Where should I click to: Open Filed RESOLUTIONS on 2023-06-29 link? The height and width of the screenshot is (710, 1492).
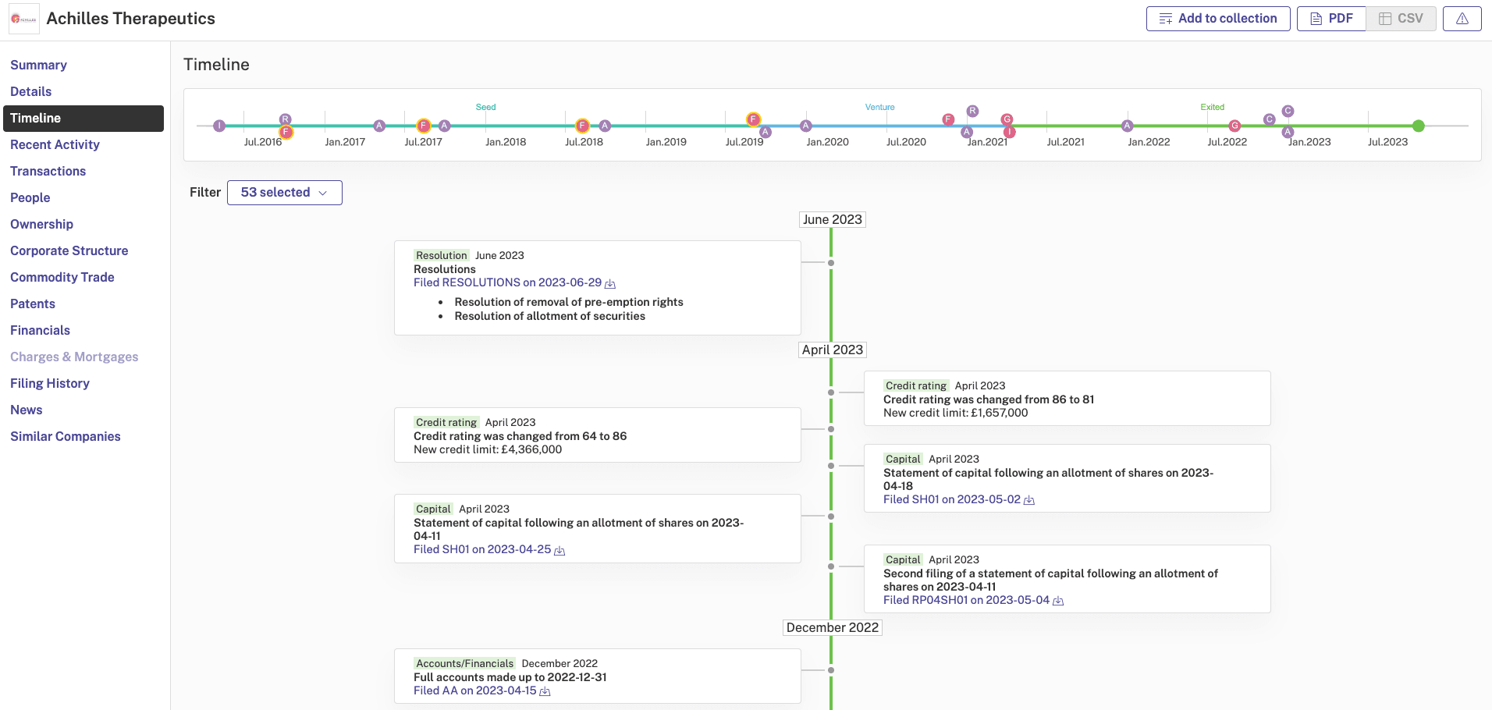(507, 282)
